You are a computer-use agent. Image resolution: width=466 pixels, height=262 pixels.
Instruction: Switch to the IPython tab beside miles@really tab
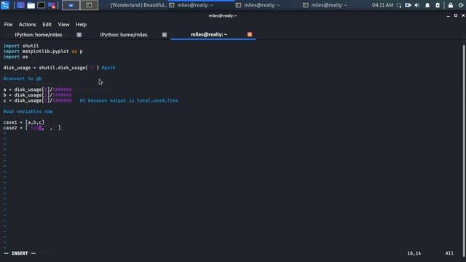click(x=124, y=35)
